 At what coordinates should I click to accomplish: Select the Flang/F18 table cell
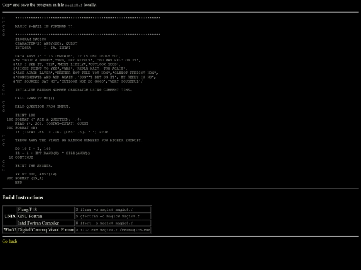pyautogui.click(x=46, y=209)
